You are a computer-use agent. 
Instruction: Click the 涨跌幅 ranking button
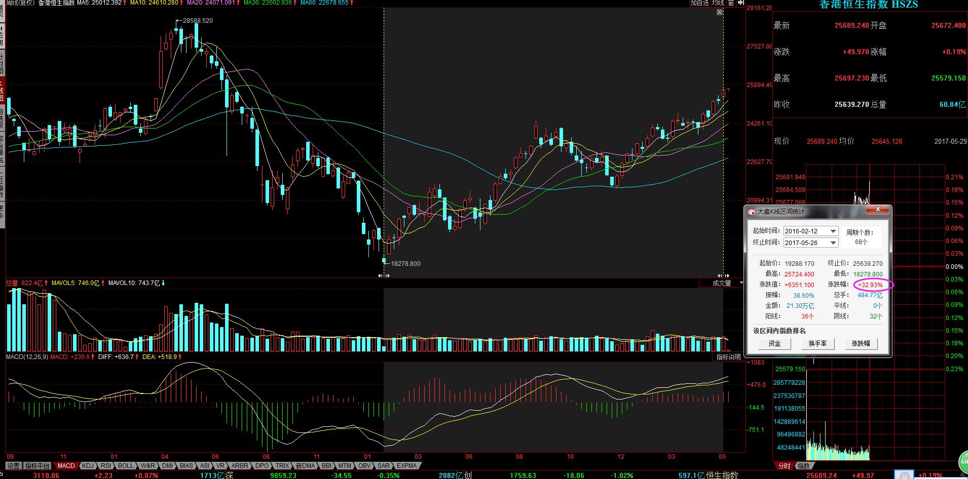tap(861, 344)
